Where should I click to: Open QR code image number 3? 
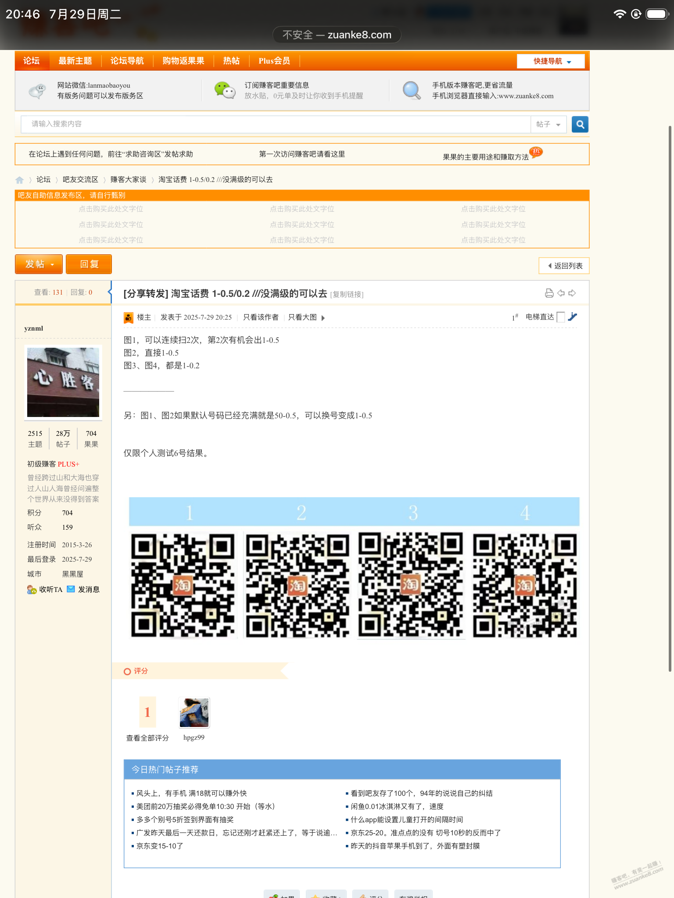[411, 585]
